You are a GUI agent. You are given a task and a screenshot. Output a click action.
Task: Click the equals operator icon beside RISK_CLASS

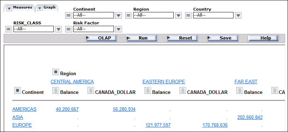pos(8,29)
